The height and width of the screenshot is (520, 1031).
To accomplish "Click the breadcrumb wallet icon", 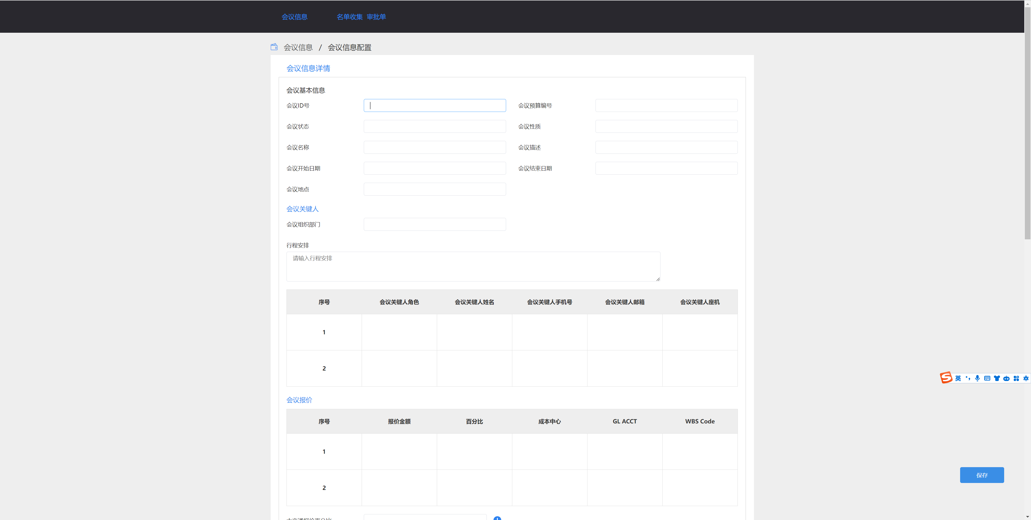I will tap(274, 47).
